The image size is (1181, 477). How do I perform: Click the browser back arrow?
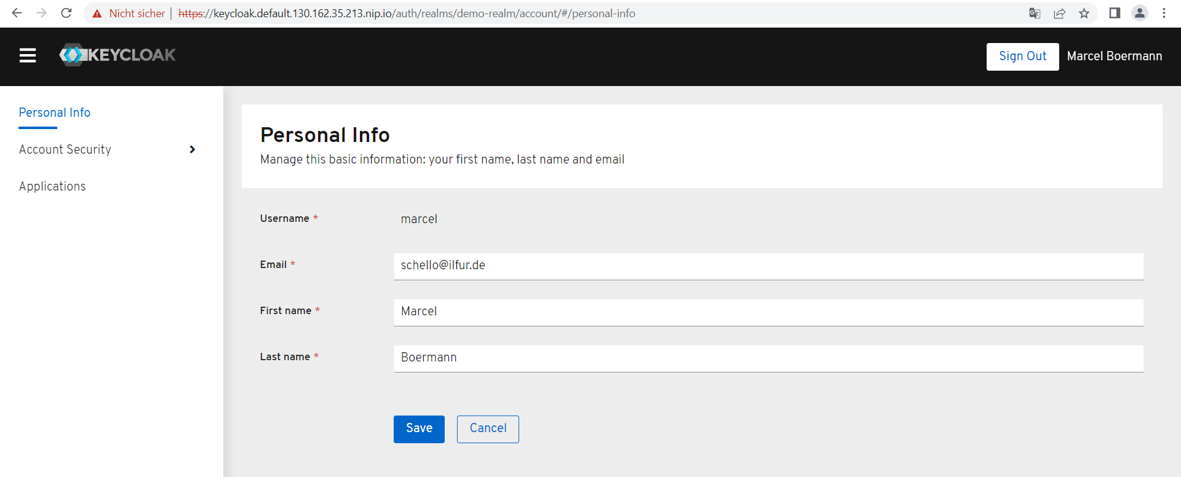[x=17, y=13]
